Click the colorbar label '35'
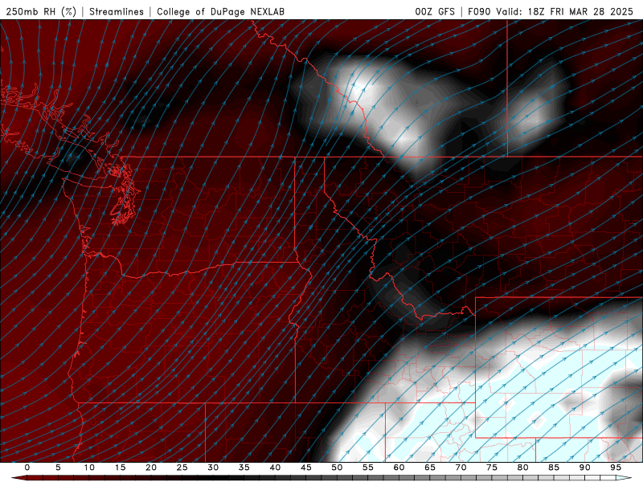The width and height of the screenshot is (643, 482). [244, 468]
